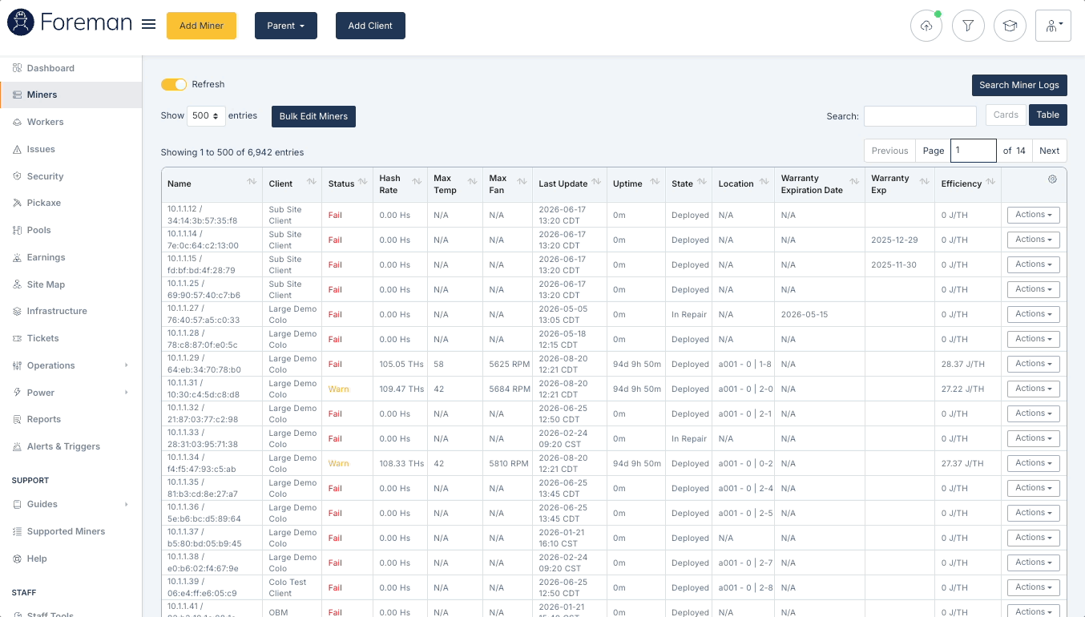Click the Add Miner button

tap(201, 26)
